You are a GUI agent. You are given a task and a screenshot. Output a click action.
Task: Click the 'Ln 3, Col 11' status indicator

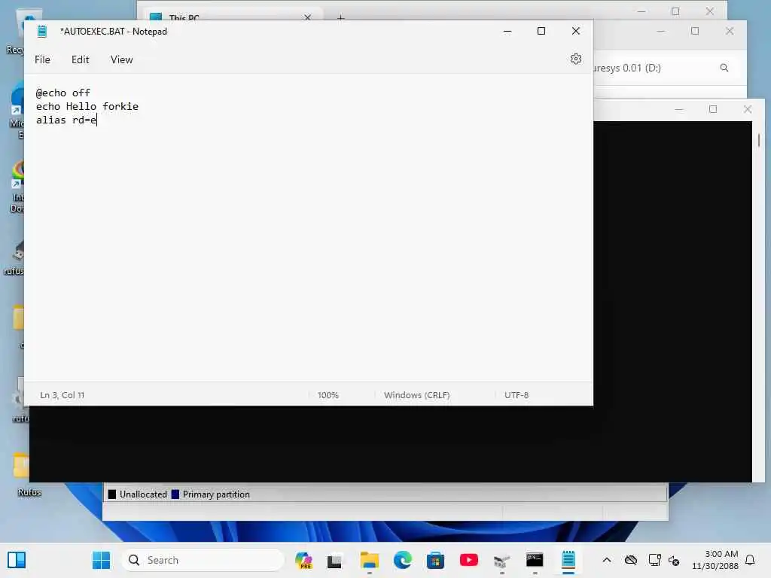pyautogui.click(x=62, y=395)
